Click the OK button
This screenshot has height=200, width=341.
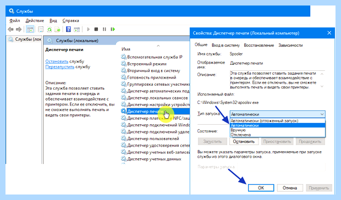coord(261,188)
